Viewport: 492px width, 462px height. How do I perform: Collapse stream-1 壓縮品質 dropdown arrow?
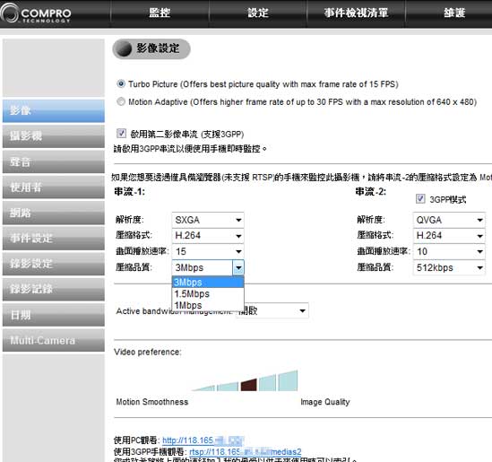click(238, 268)
